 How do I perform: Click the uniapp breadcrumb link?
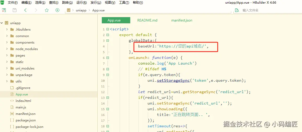81,10
